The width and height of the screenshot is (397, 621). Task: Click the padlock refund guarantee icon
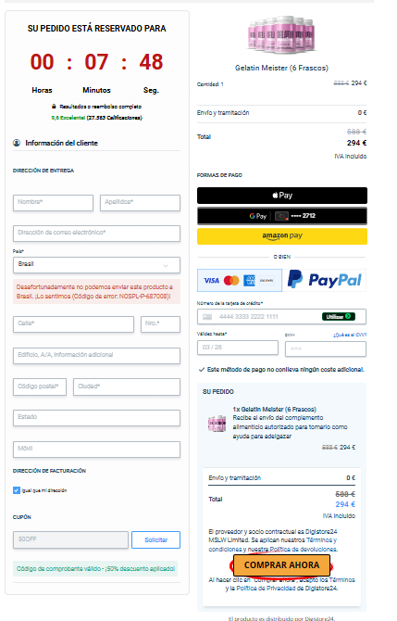tap(54, 107)
